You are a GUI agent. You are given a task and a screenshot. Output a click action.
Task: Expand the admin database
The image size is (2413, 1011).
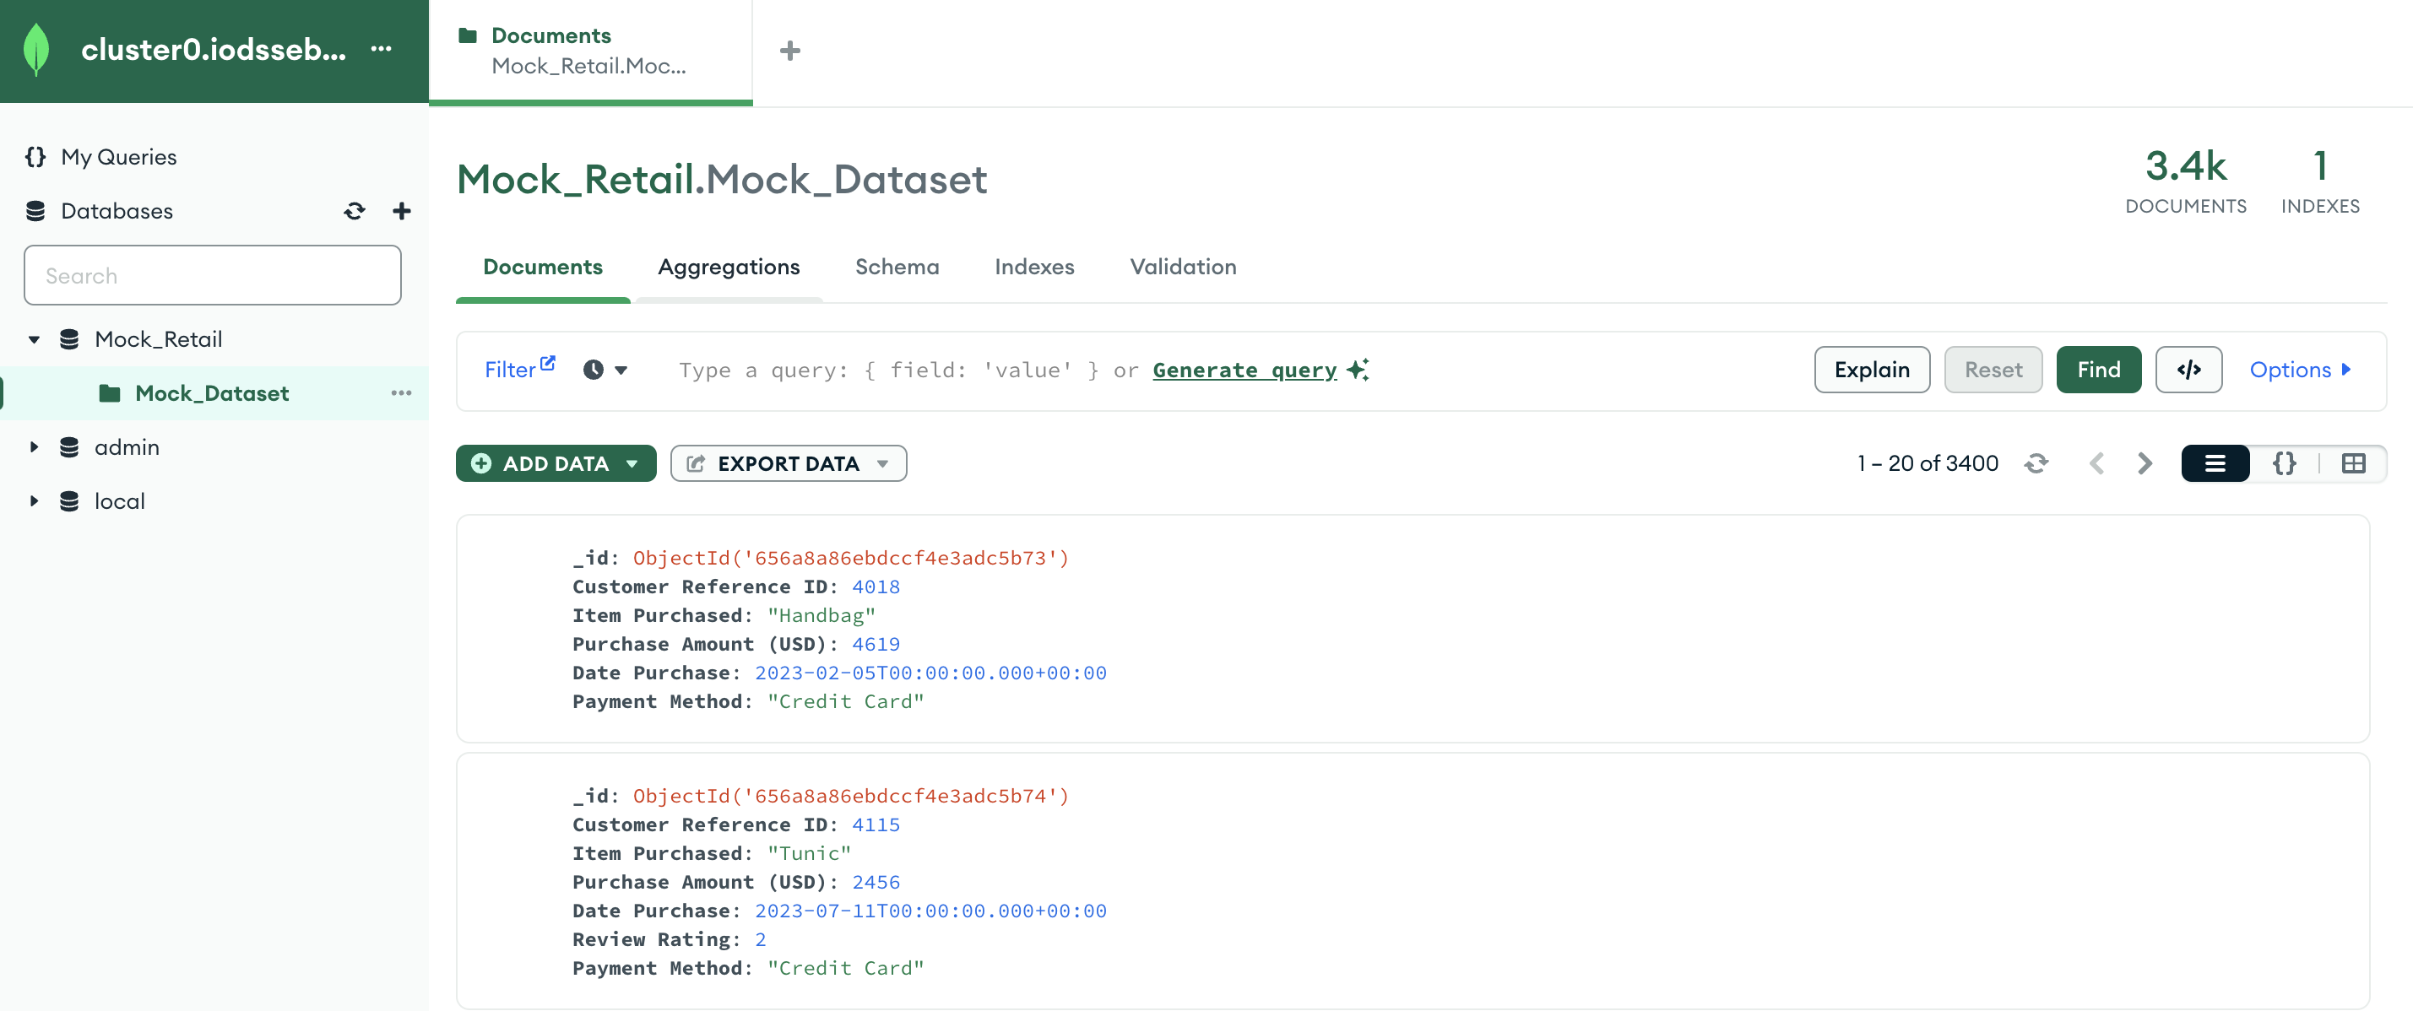click(34, 446)
